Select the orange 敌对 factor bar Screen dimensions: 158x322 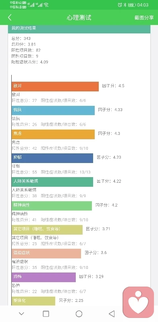[55, 86]
